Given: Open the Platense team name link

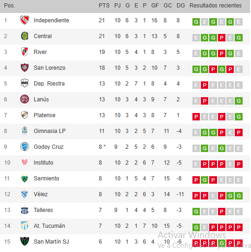Looking at the screenshot, I should (45, 115).
